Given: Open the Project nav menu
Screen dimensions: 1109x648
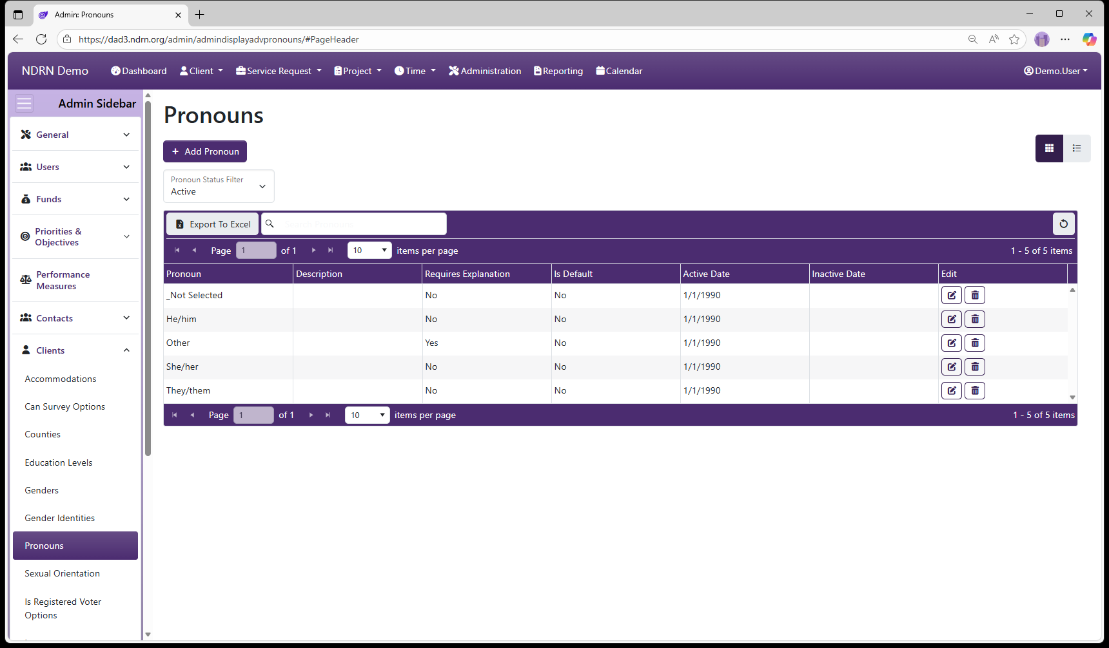Looking at the screenshot, I should 358,71.
